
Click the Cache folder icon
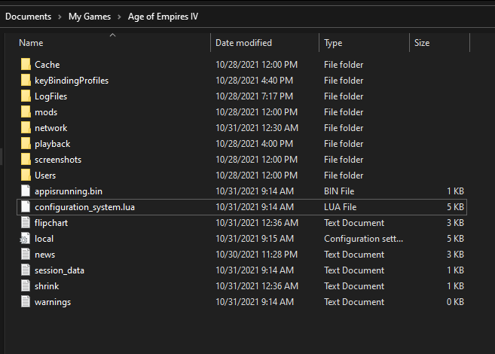(x=25, y=65)
